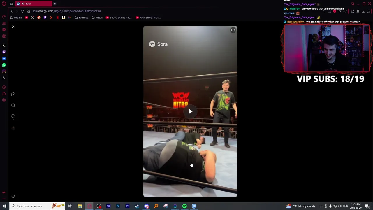Open Messenger in the Opera sidebar
Screen dimensions: 373x210
pos(4,59)
